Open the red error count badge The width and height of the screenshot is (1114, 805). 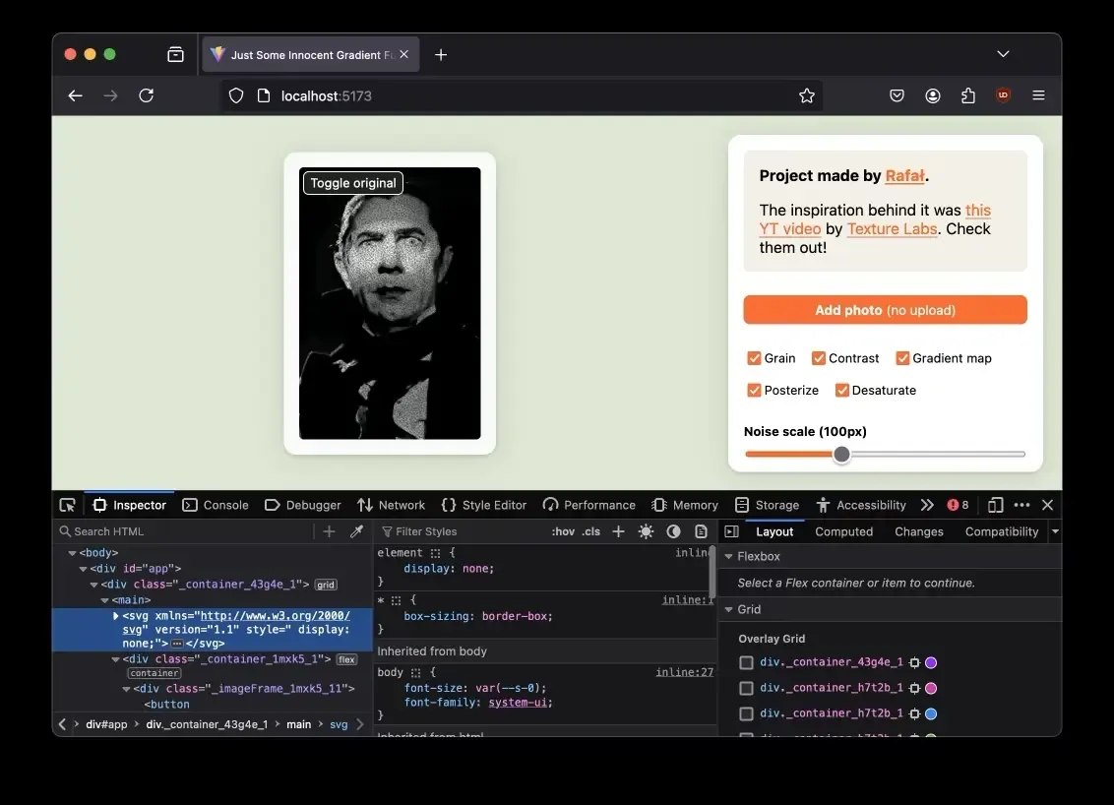(x=958, y=505)
